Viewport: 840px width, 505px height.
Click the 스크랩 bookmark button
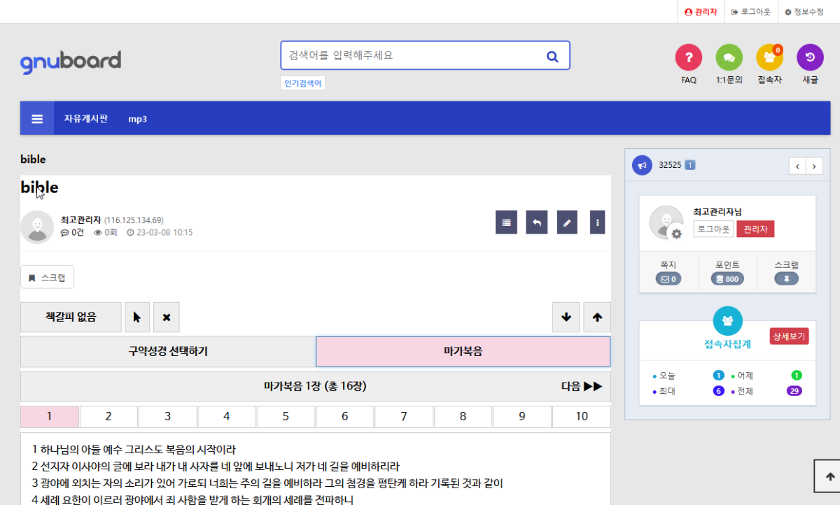47,278
